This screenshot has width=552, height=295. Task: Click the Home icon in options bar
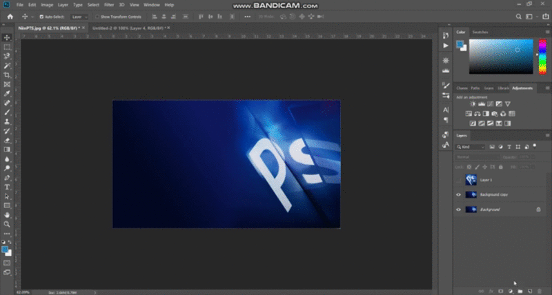pos(10,16)
